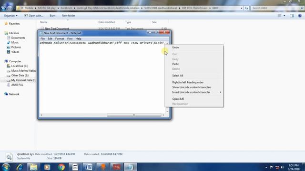This screenshot has width=305, height=171.
Task: Open the Organize dropdown in Explorer
Action: (10, 16)
